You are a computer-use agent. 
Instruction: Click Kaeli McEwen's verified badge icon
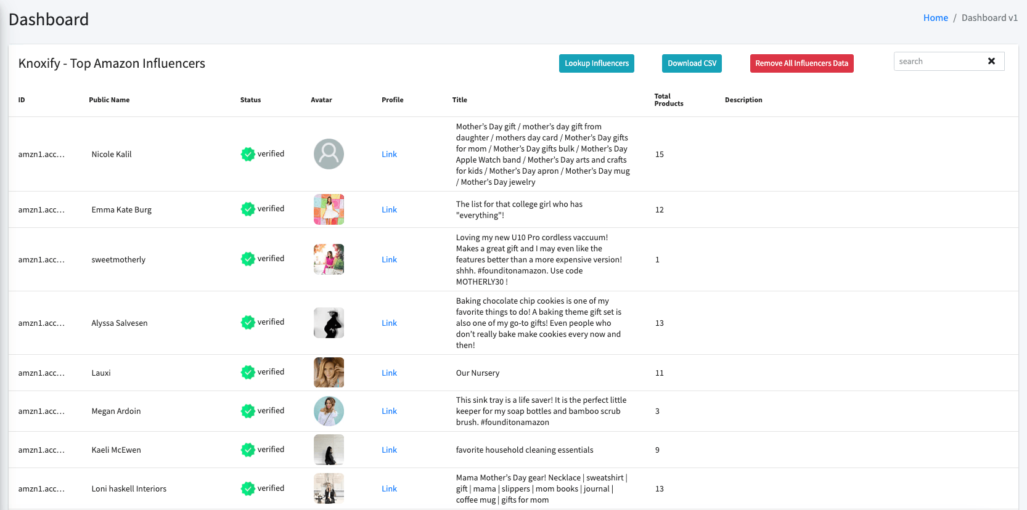(248, 450)
